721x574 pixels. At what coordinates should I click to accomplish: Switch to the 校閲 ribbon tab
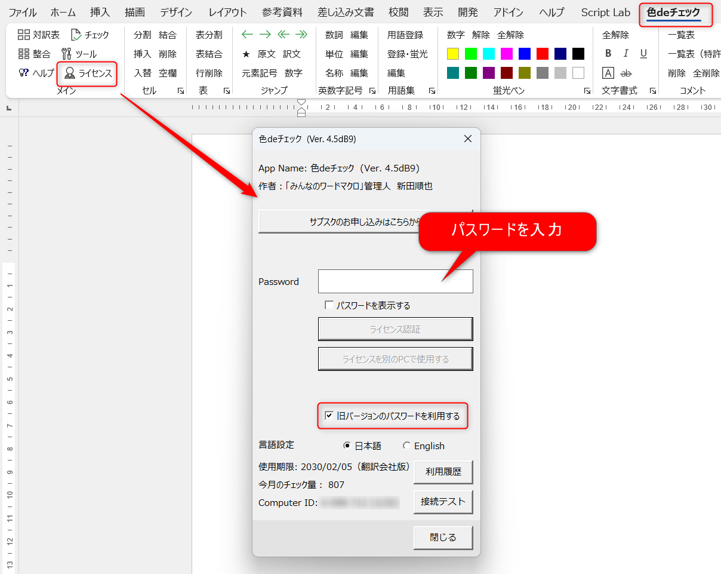(x=398, y=13)
